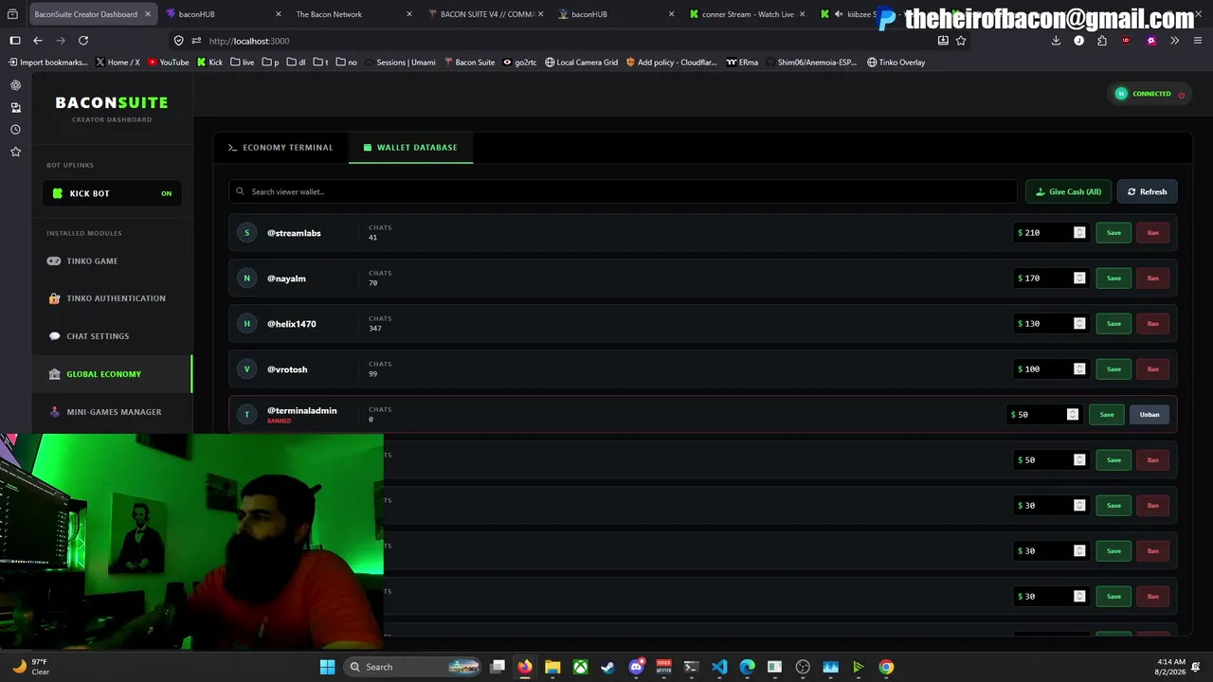Viewport: 1213px width, 682px height.
Task: Open File Explorer from the taskbar
Action: (552, 667)
